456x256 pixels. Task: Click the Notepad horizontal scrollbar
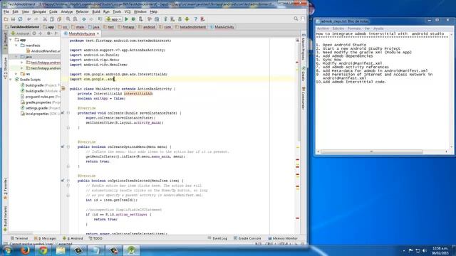[371, 151]
